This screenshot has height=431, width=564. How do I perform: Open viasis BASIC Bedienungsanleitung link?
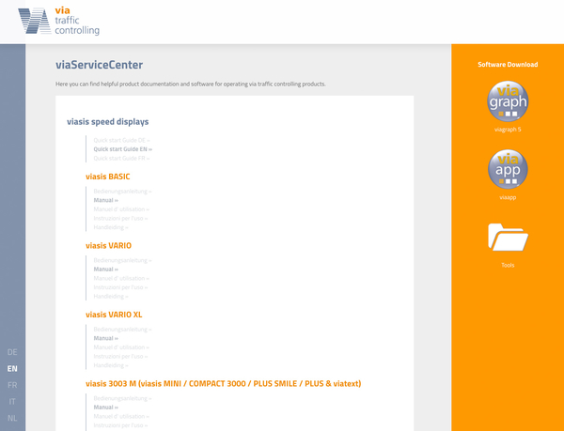click(122, 191)
